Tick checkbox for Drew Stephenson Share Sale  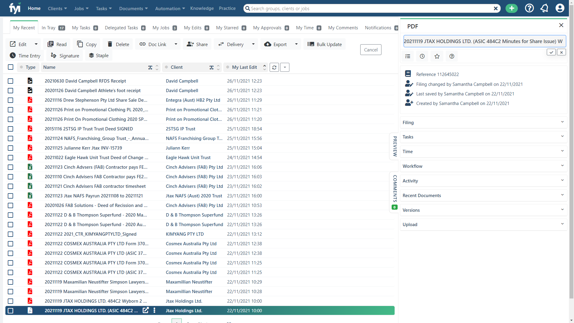tap(10, 100)
